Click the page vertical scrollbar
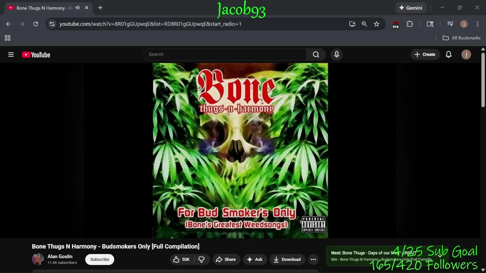This screenshot has height=273, width=486. 483,80
